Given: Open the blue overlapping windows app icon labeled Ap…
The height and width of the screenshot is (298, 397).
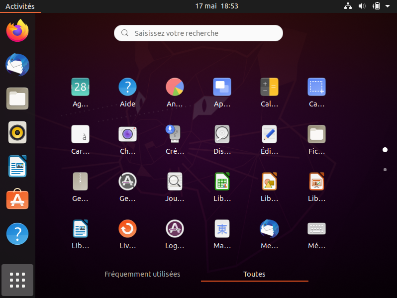Looking at the screenshot, I should [x=222, y=87].
